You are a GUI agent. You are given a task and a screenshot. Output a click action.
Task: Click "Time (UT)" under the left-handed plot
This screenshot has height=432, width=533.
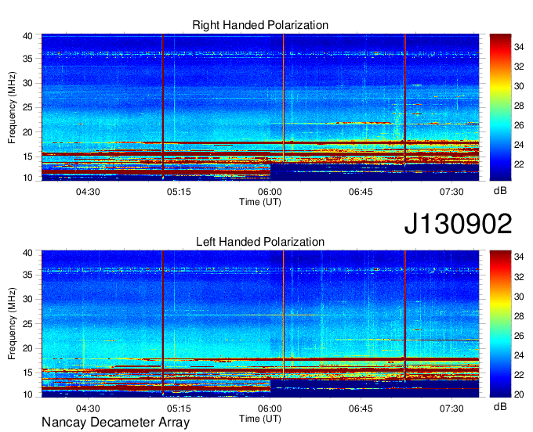pyautogui.click(x=260, y=419)
